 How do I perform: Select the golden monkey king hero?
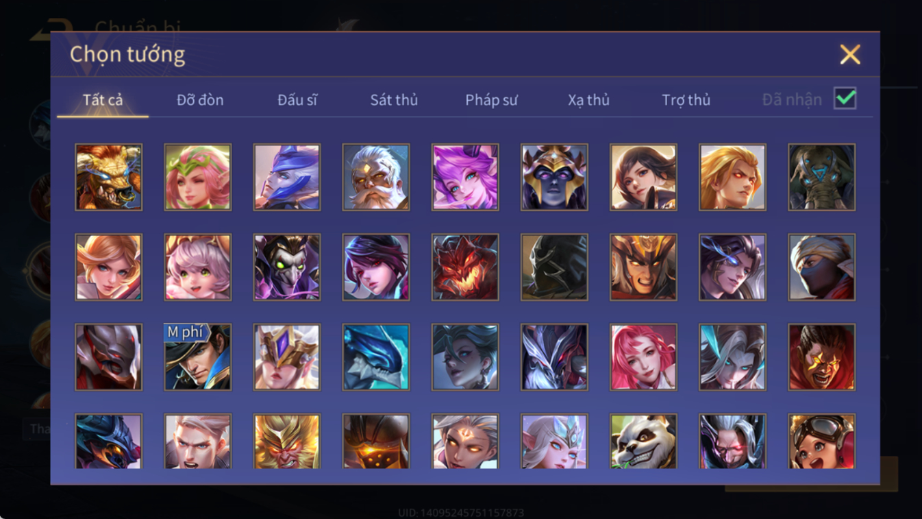pyautogui.click(x=286, y=441)
